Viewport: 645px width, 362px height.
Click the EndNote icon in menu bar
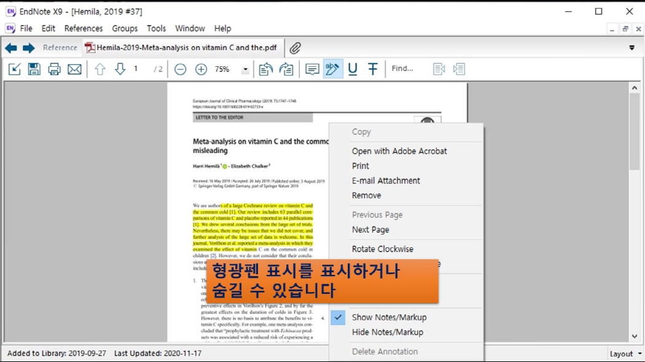10,28
